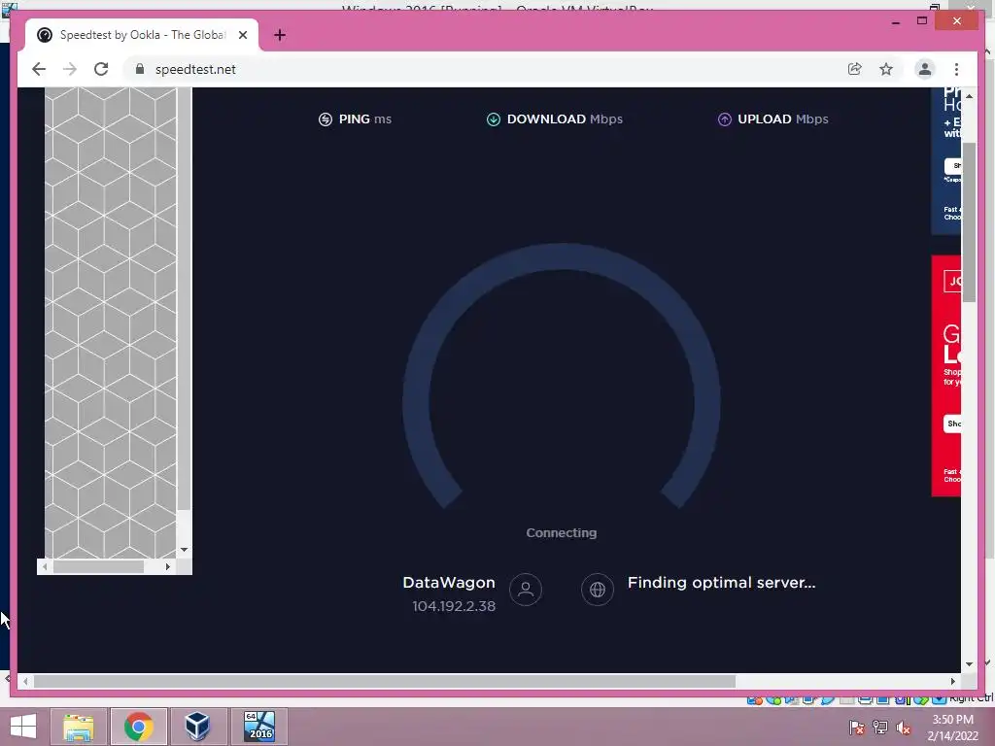Click the UPLOAD arrow icon
This screenshot has height=746, width=995.
coord(725,119)
